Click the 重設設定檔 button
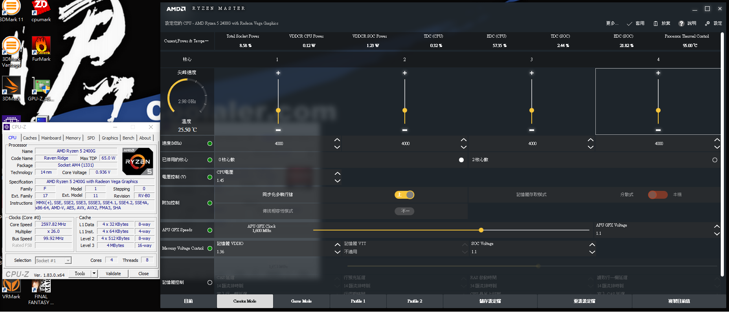 (584, 301)
